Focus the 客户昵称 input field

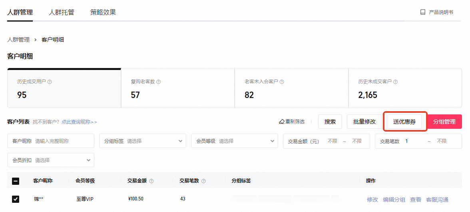51,141
